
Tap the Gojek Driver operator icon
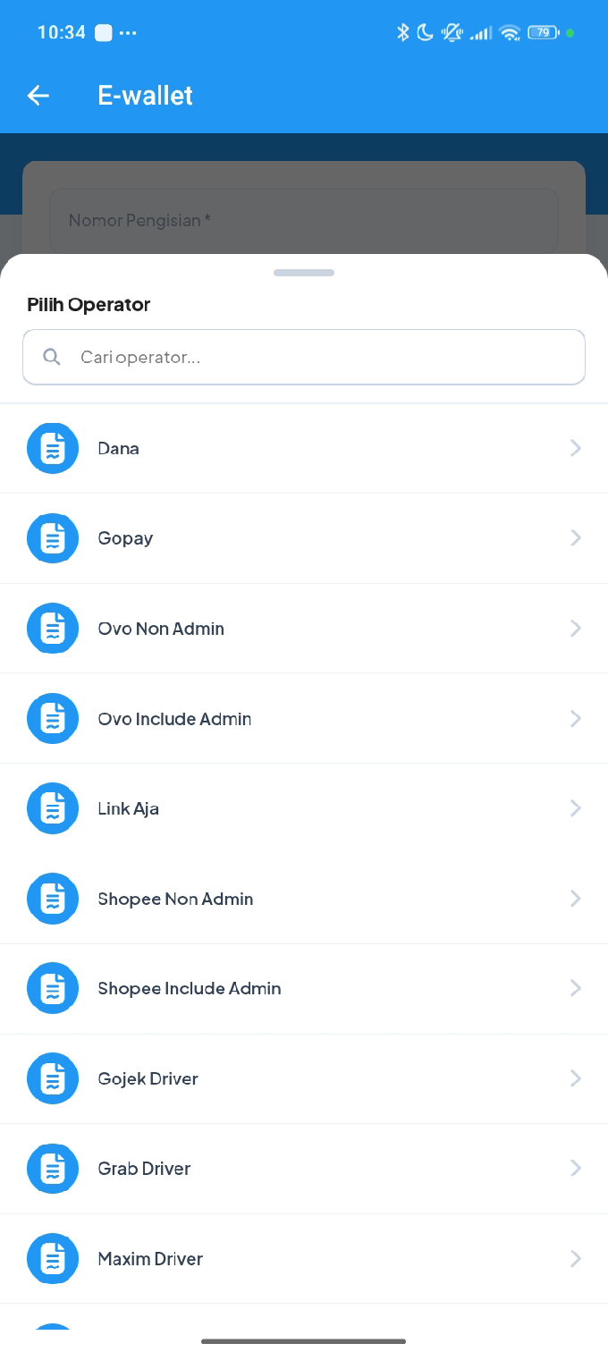tap(52, 1078)
